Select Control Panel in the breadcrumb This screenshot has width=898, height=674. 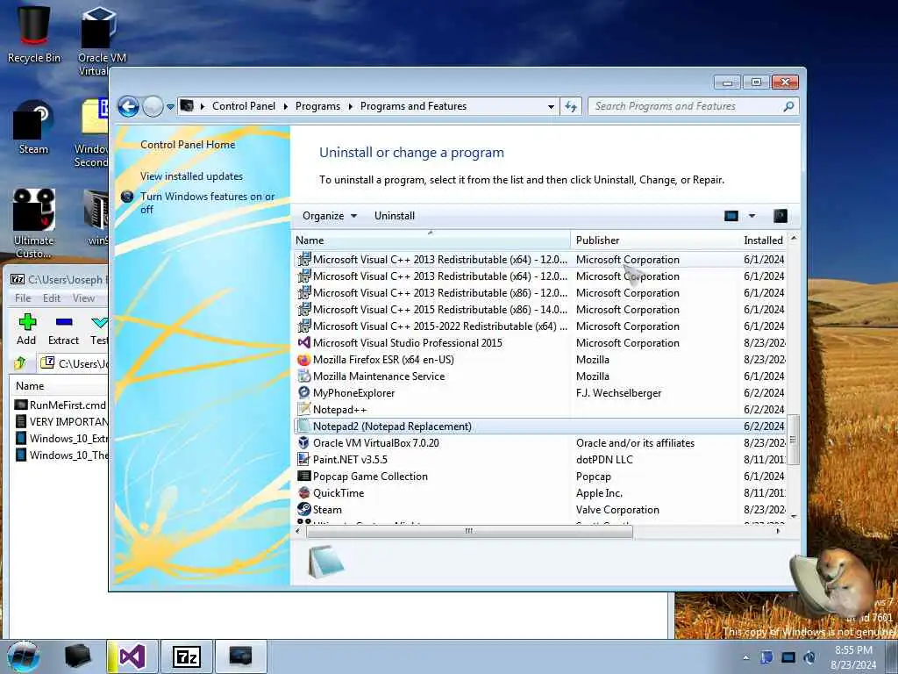[x=244, y=106]
